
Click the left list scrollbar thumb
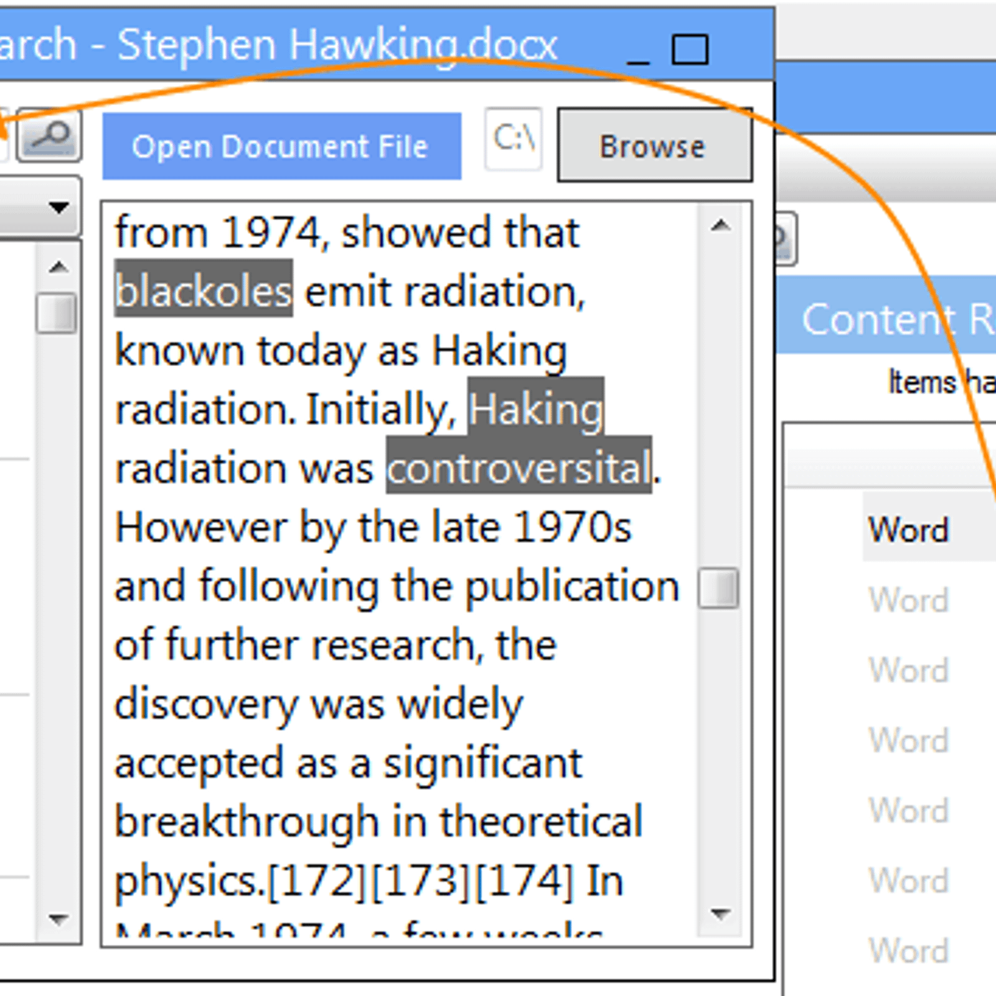(x=57, y=313)
